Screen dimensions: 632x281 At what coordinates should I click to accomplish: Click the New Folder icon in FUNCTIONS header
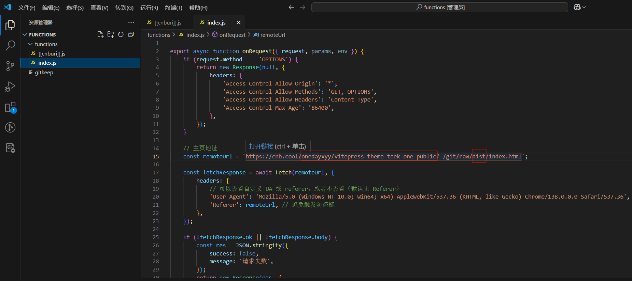pos(111,34)
